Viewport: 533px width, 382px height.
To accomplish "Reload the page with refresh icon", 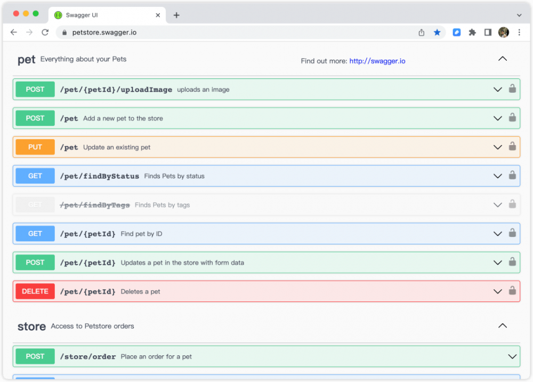I will 45,33.
